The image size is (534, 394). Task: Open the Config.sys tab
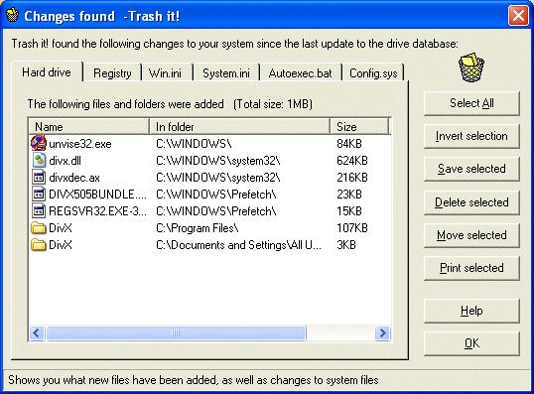click(x=373, y=73)
